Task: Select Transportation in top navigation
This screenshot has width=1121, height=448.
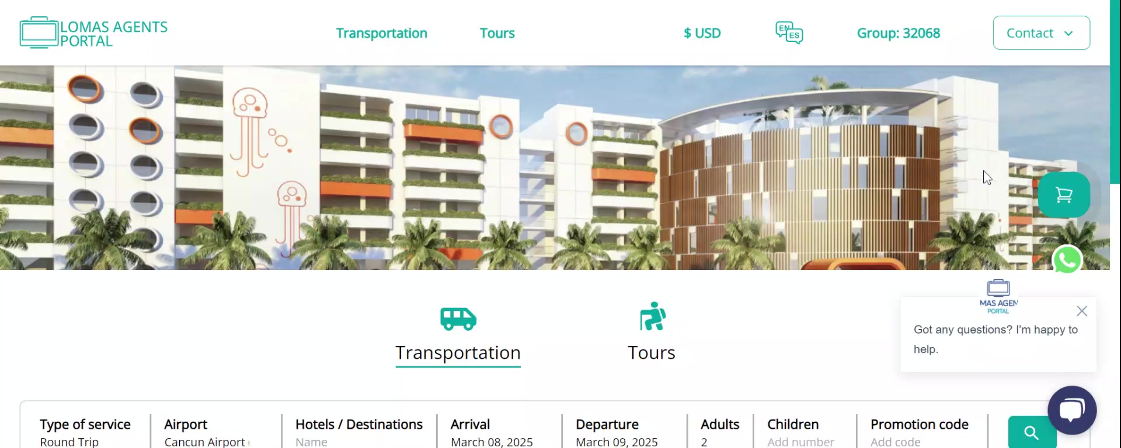Action: pos(381,33)
